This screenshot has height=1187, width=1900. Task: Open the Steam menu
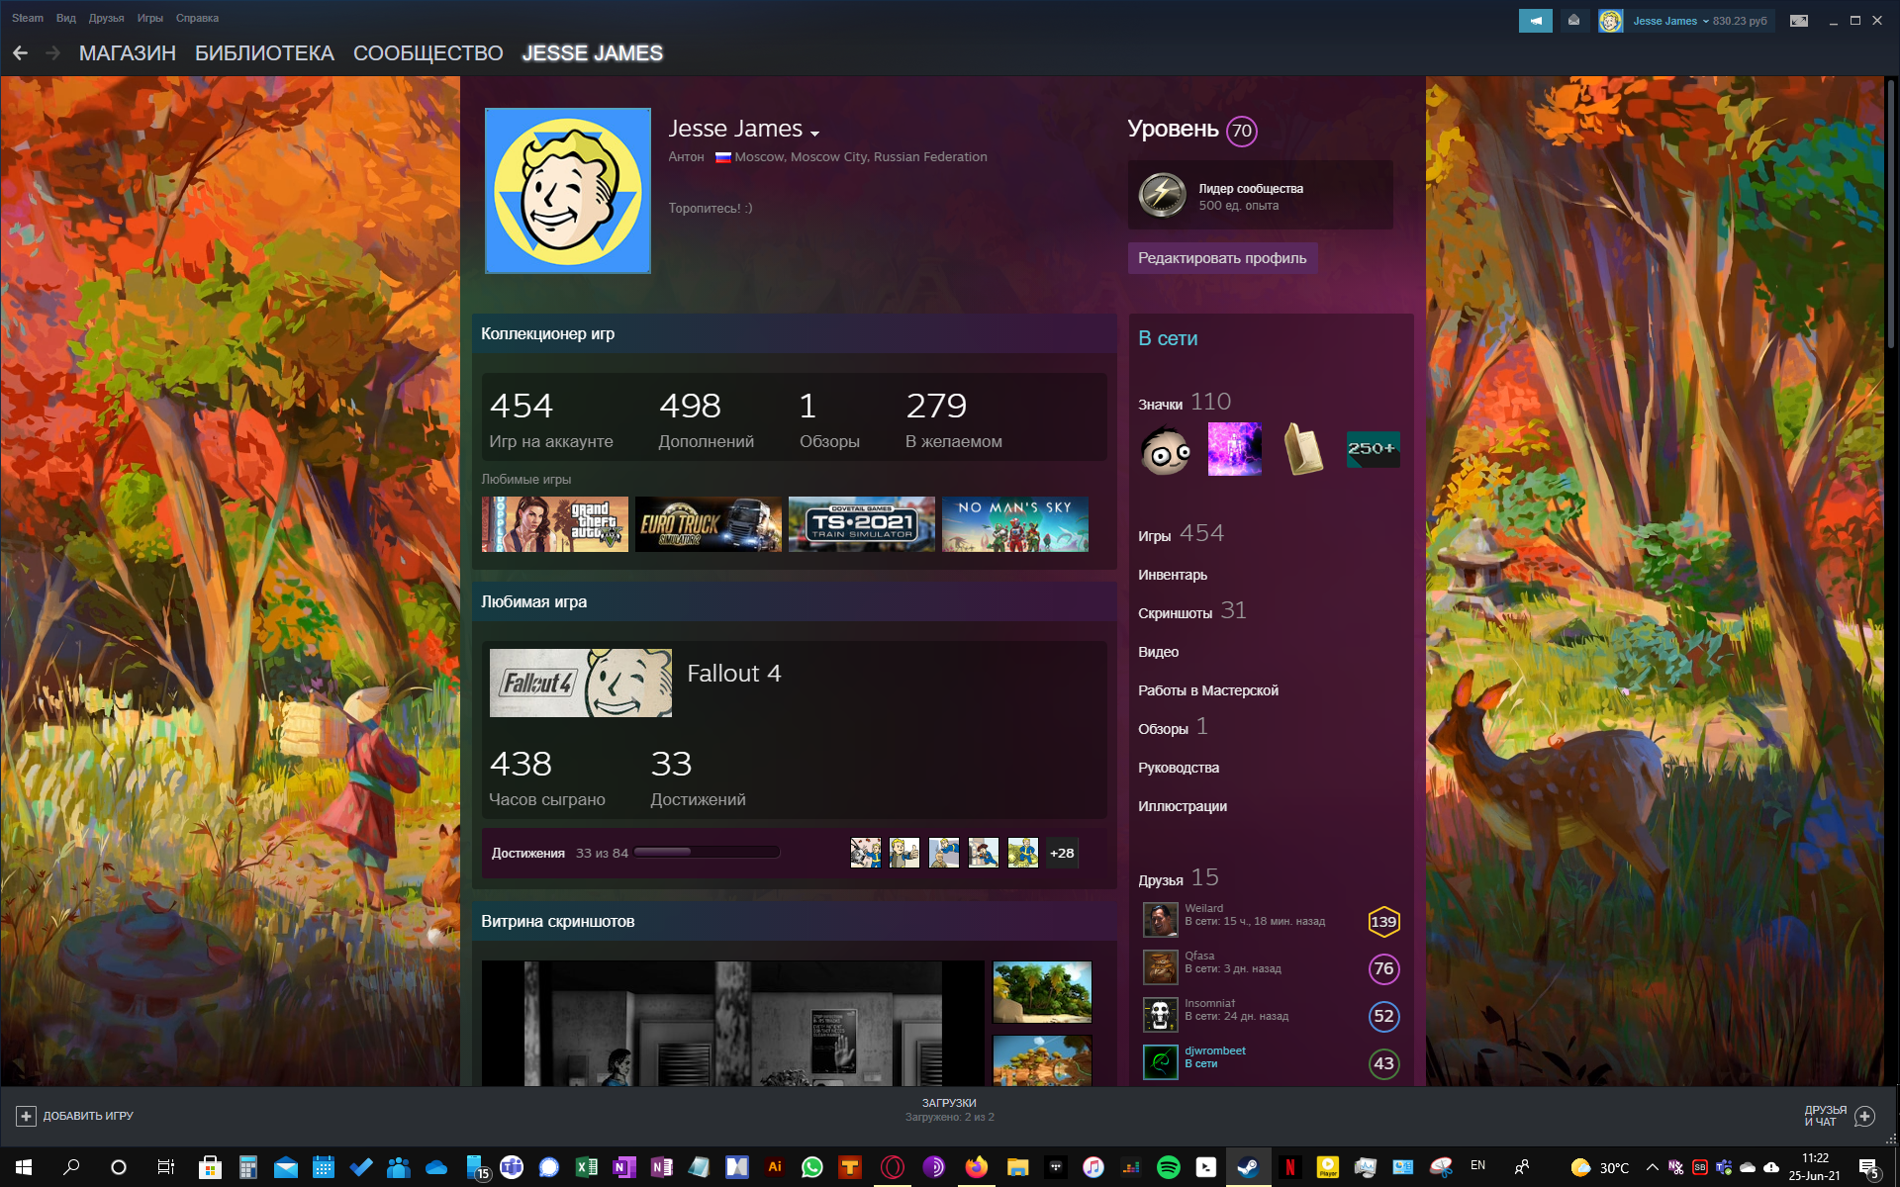coord(28,18)
